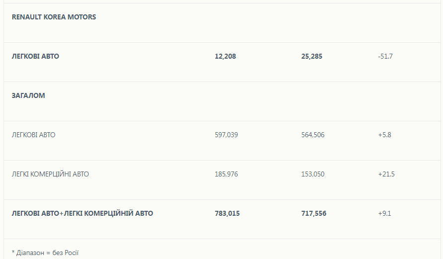443x259 pixels.
Task: Click the 783,015 total value
Action: coord(227,213)
